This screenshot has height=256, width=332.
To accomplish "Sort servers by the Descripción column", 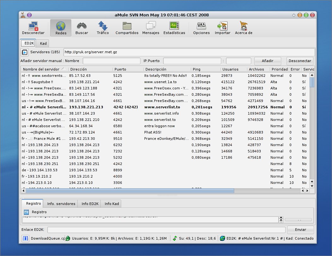I will [167, 69].
